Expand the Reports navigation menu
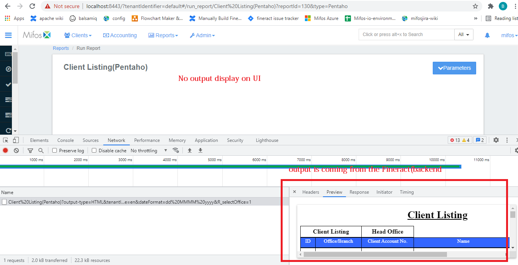Screen dimensions: 518x265 tap(163, 35)
